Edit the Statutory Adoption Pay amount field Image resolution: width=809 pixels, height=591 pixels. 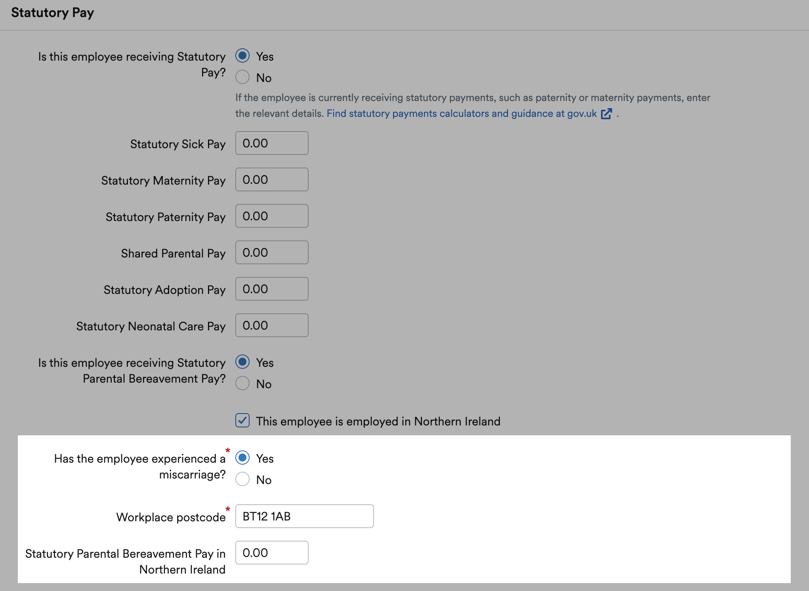click(x=272, y=289)
